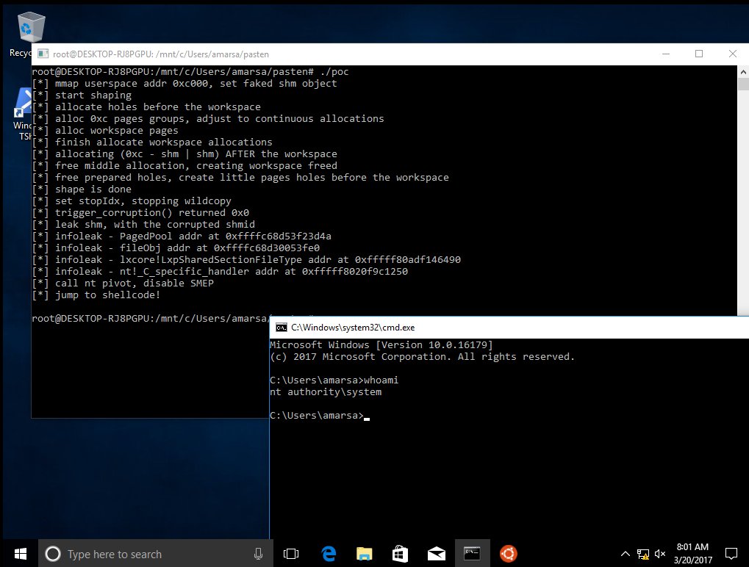Click the cmd.exe window title text
The width and height of the screenshot is (749, 567).
click(353, 328)
